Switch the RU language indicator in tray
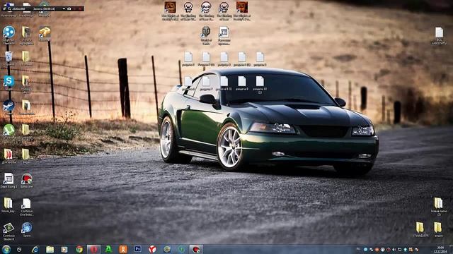This screenshot has width=453, height=254. 359,249
